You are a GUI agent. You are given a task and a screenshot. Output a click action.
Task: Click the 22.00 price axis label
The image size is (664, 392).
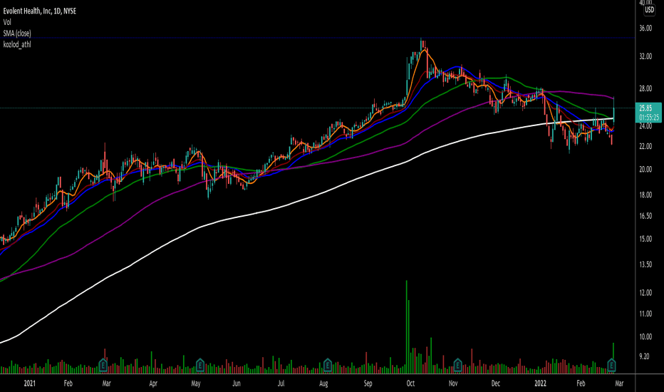[645, 146]
